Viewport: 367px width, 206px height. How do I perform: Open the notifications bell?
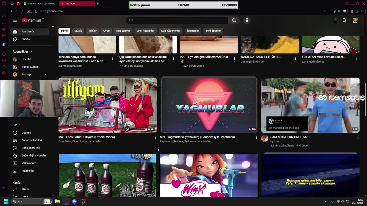(344, 20)
